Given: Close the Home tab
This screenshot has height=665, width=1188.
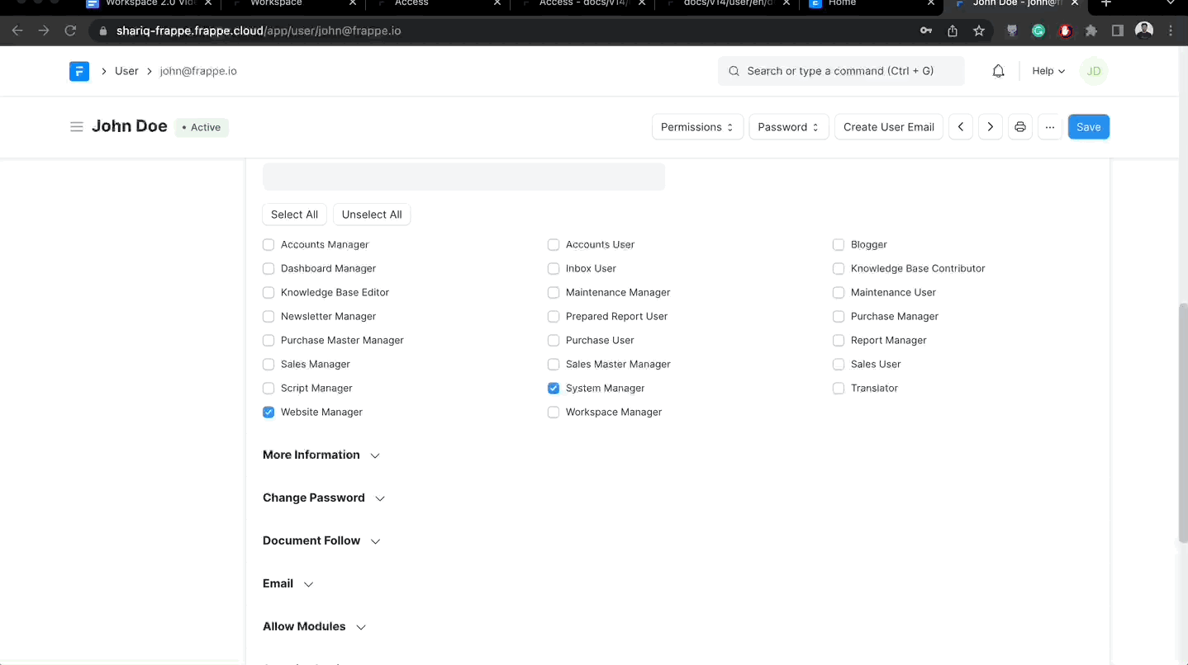Looking at the screenshot, I should pyautogui.click(x=930, y=3).
